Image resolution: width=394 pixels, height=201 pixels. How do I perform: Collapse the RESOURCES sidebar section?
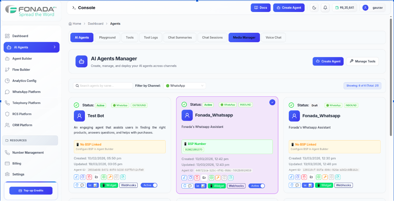tap(30, 140)
